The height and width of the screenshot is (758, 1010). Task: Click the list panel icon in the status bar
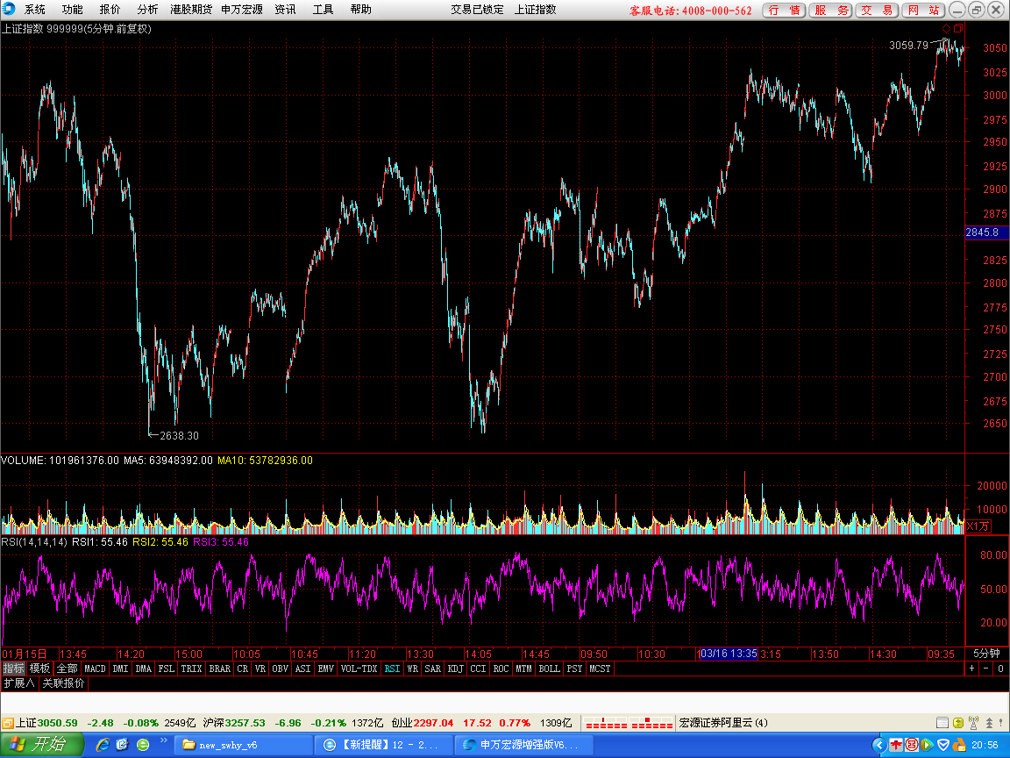click(942, 723)
